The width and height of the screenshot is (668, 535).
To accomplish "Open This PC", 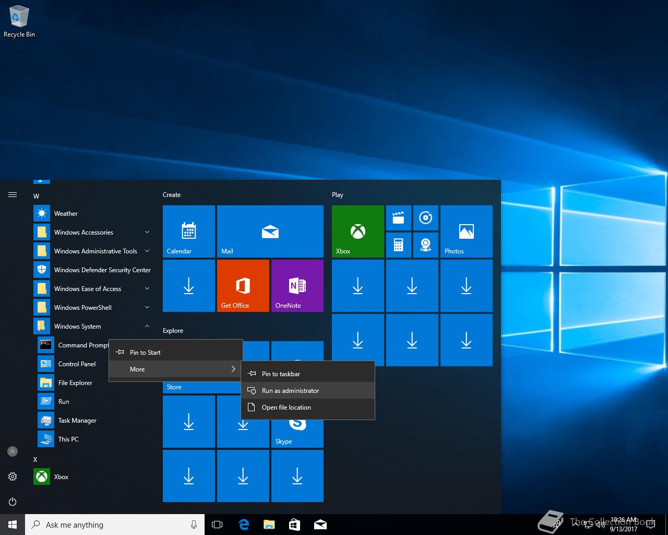I will point(94,439).
